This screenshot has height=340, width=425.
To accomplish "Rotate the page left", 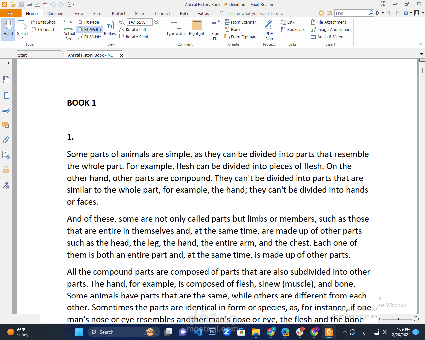I will click(x=133, y=30).
